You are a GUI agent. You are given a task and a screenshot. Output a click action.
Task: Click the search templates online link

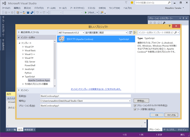(96, 89)
